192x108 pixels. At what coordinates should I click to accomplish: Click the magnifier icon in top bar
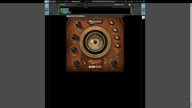[x=141, y=1]
